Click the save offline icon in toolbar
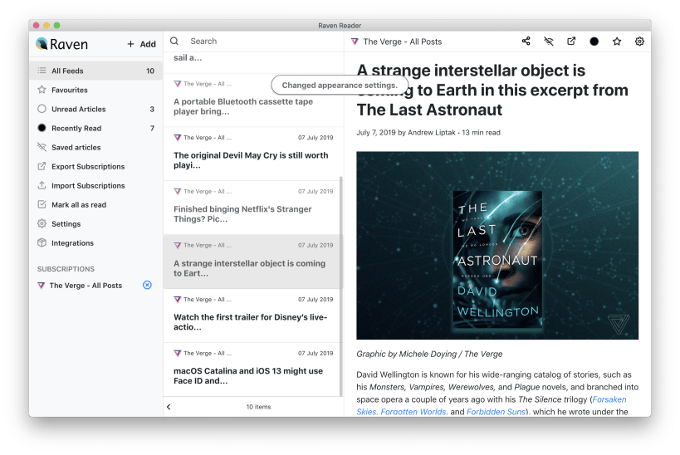The width and height of the screenshot is (680, 455). point(549,42)
